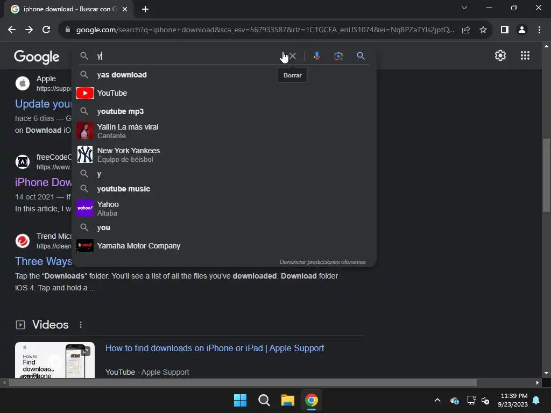Choose the single 'y' suggestion
The width and height of the screenshot is (551, 413).
click(x=224, y=174)
